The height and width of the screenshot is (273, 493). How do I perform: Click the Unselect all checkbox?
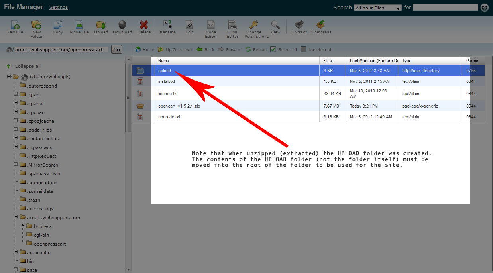(304, 49)
